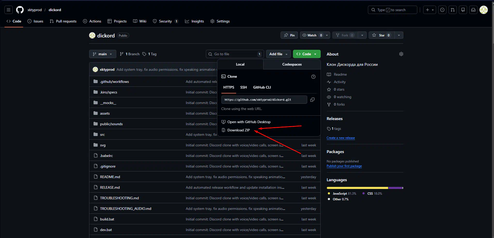
Task: Expand the Add file dropdown
Action: tap(278, 54)
